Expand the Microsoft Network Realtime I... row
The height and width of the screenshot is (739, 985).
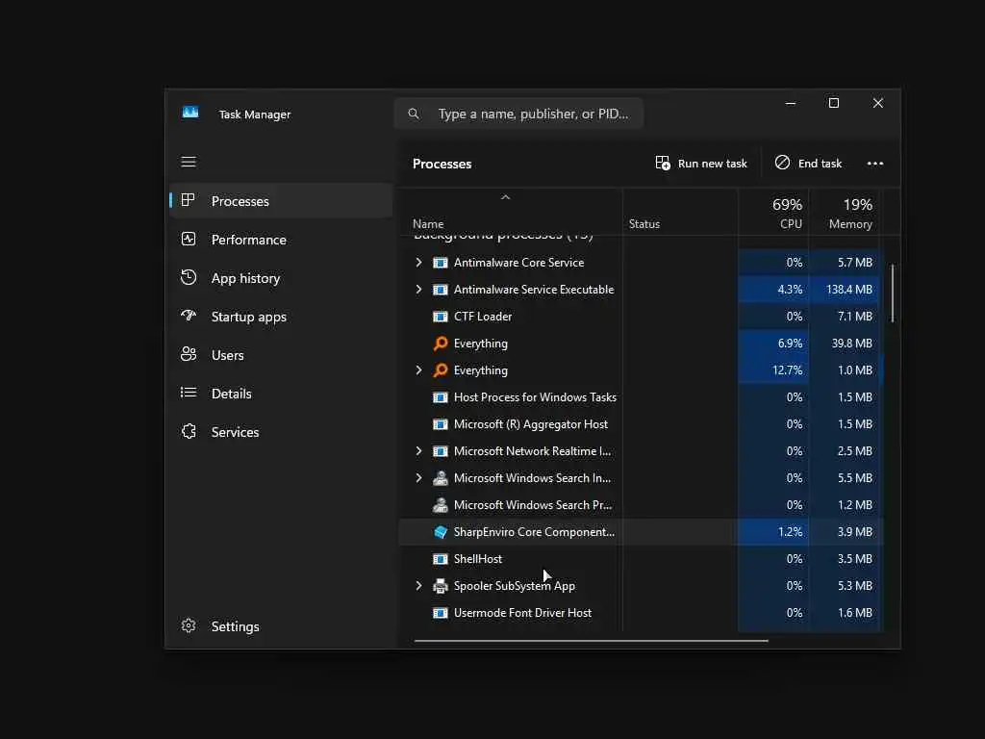(x=419, y=451)
